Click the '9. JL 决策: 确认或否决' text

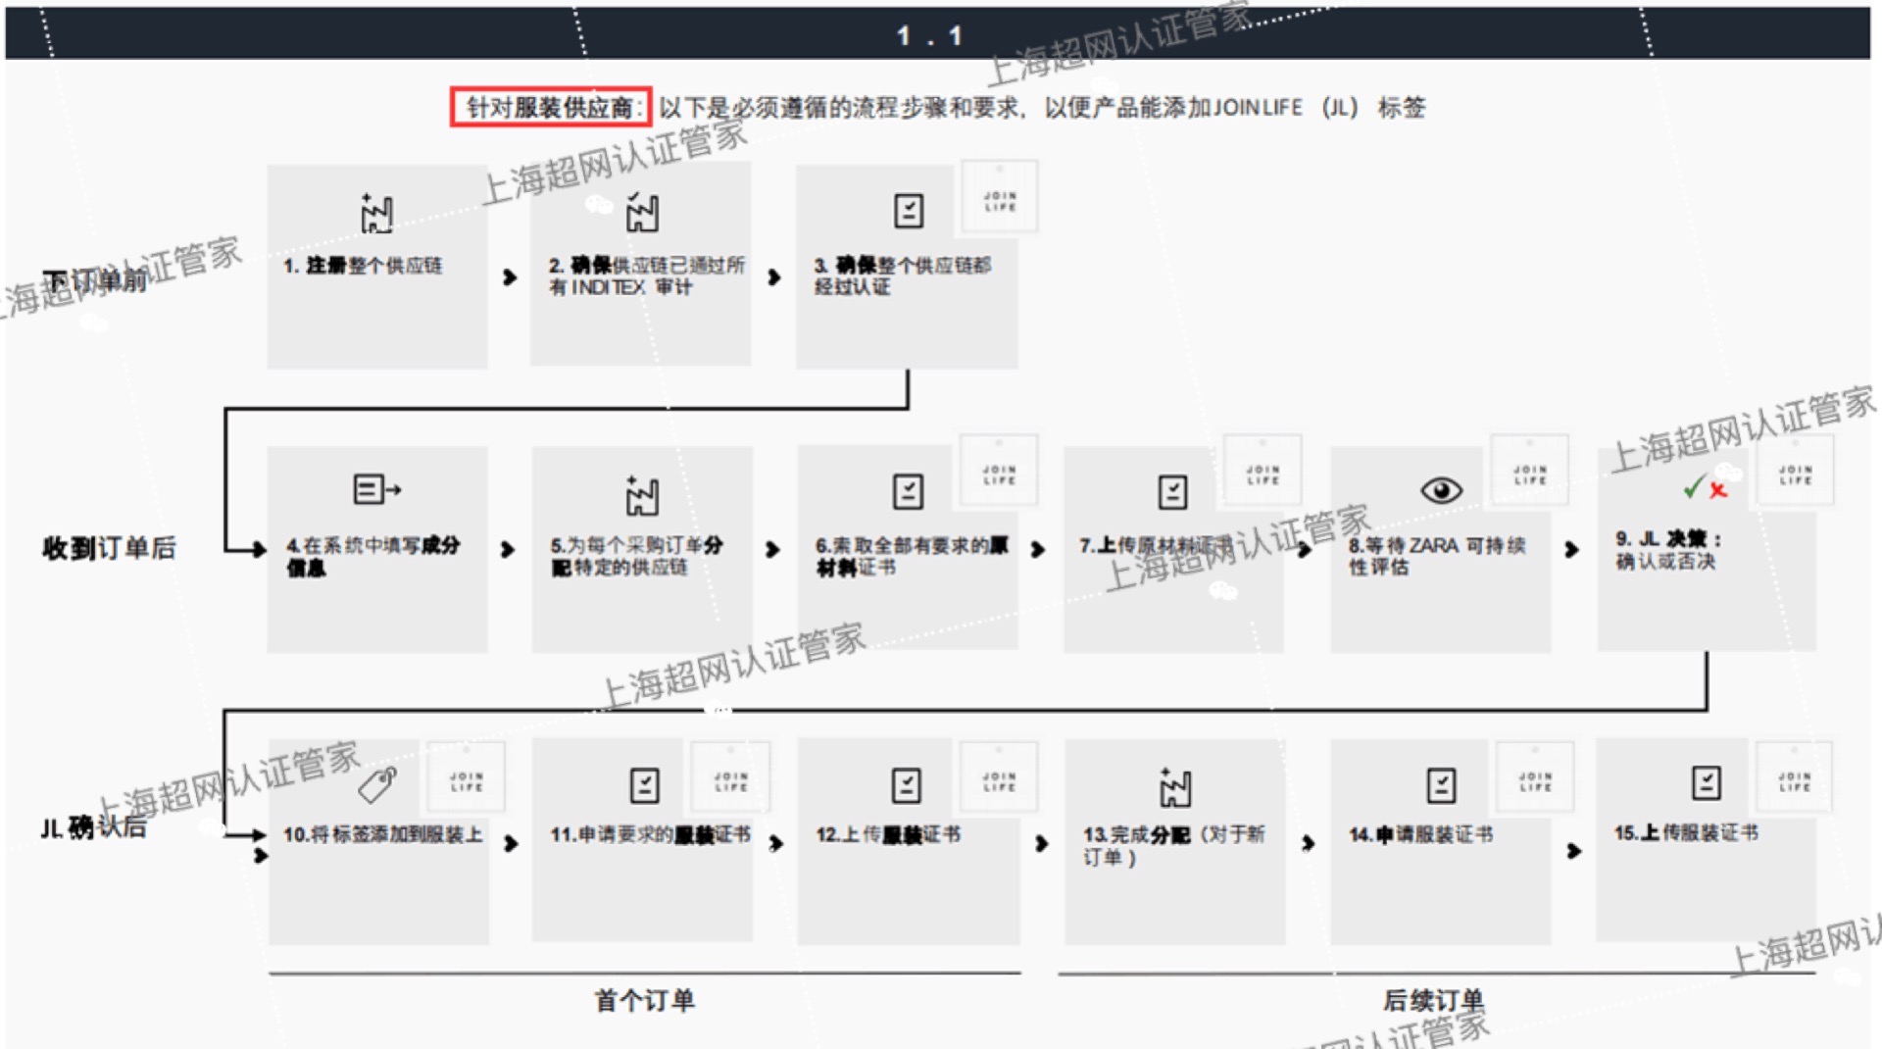tap(1668, 550)
